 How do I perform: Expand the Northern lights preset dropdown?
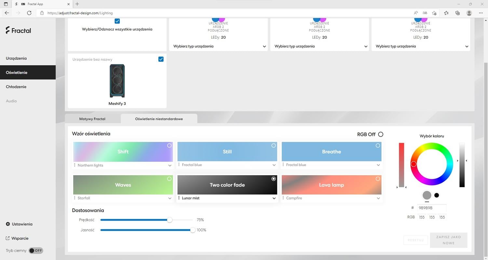(169, 165)
